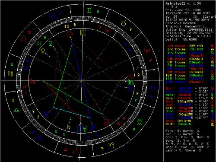Screen dimensions: 216x162
Task: Click the blue IC marker at the chart bottom
Action: coord(79,129)
